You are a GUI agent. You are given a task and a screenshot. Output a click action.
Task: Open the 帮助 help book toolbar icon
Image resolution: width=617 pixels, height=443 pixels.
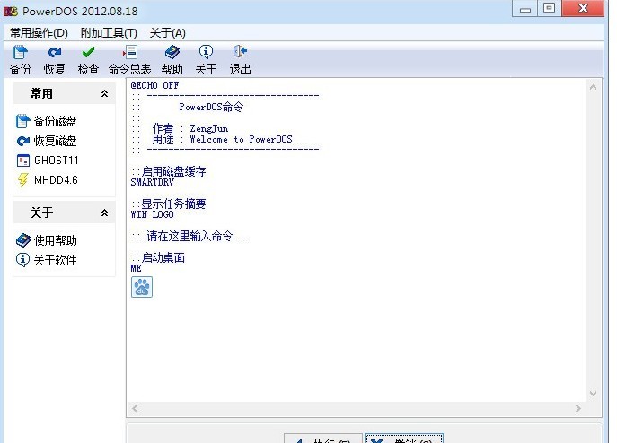point(172,52)
